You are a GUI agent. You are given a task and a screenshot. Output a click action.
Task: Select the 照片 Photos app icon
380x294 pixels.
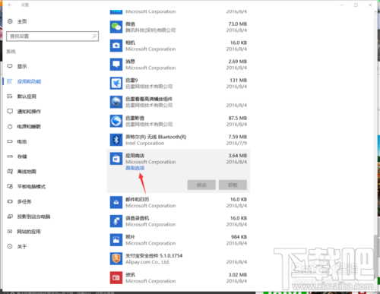pos(116,240)
